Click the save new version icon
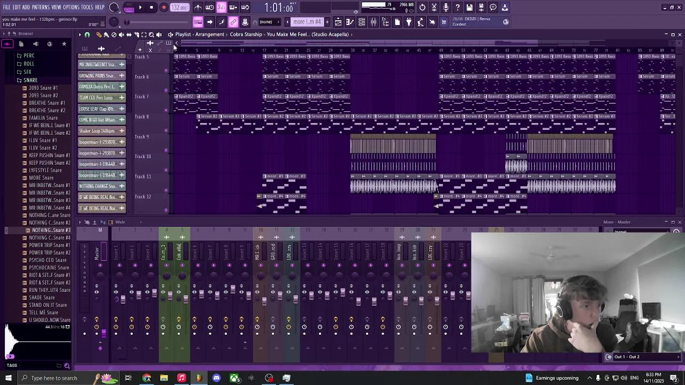The width and height of the screenshot is (685, 385). (x=481, y=7)
